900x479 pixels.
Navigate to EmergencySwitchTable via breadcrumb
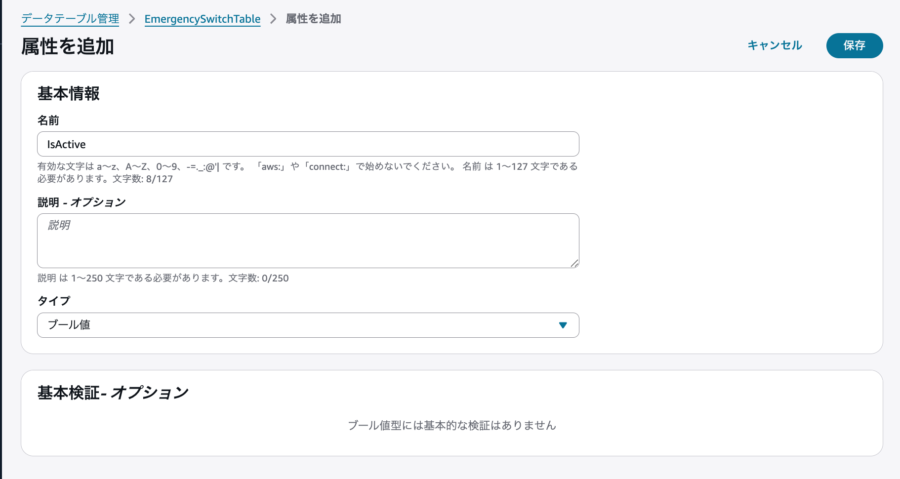coord(202,19)
